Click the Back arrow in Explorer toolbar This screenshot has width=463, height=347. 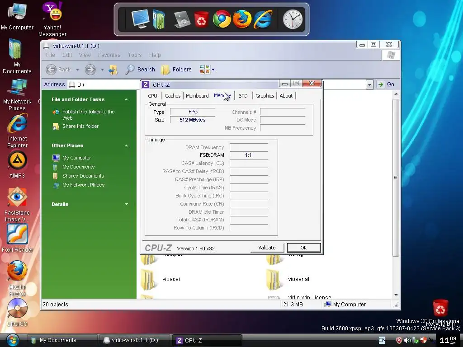58,70
